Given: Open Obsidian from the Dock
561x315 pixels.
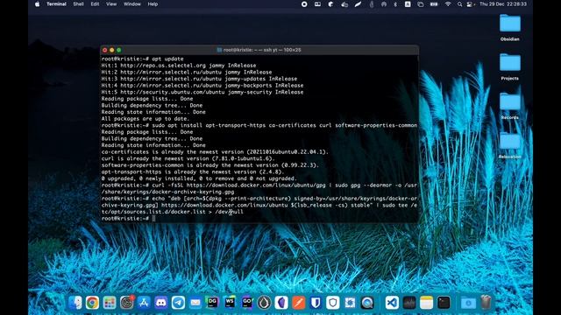Looking at the screenshot, I should pyautogui.click(x=281, y=303).
